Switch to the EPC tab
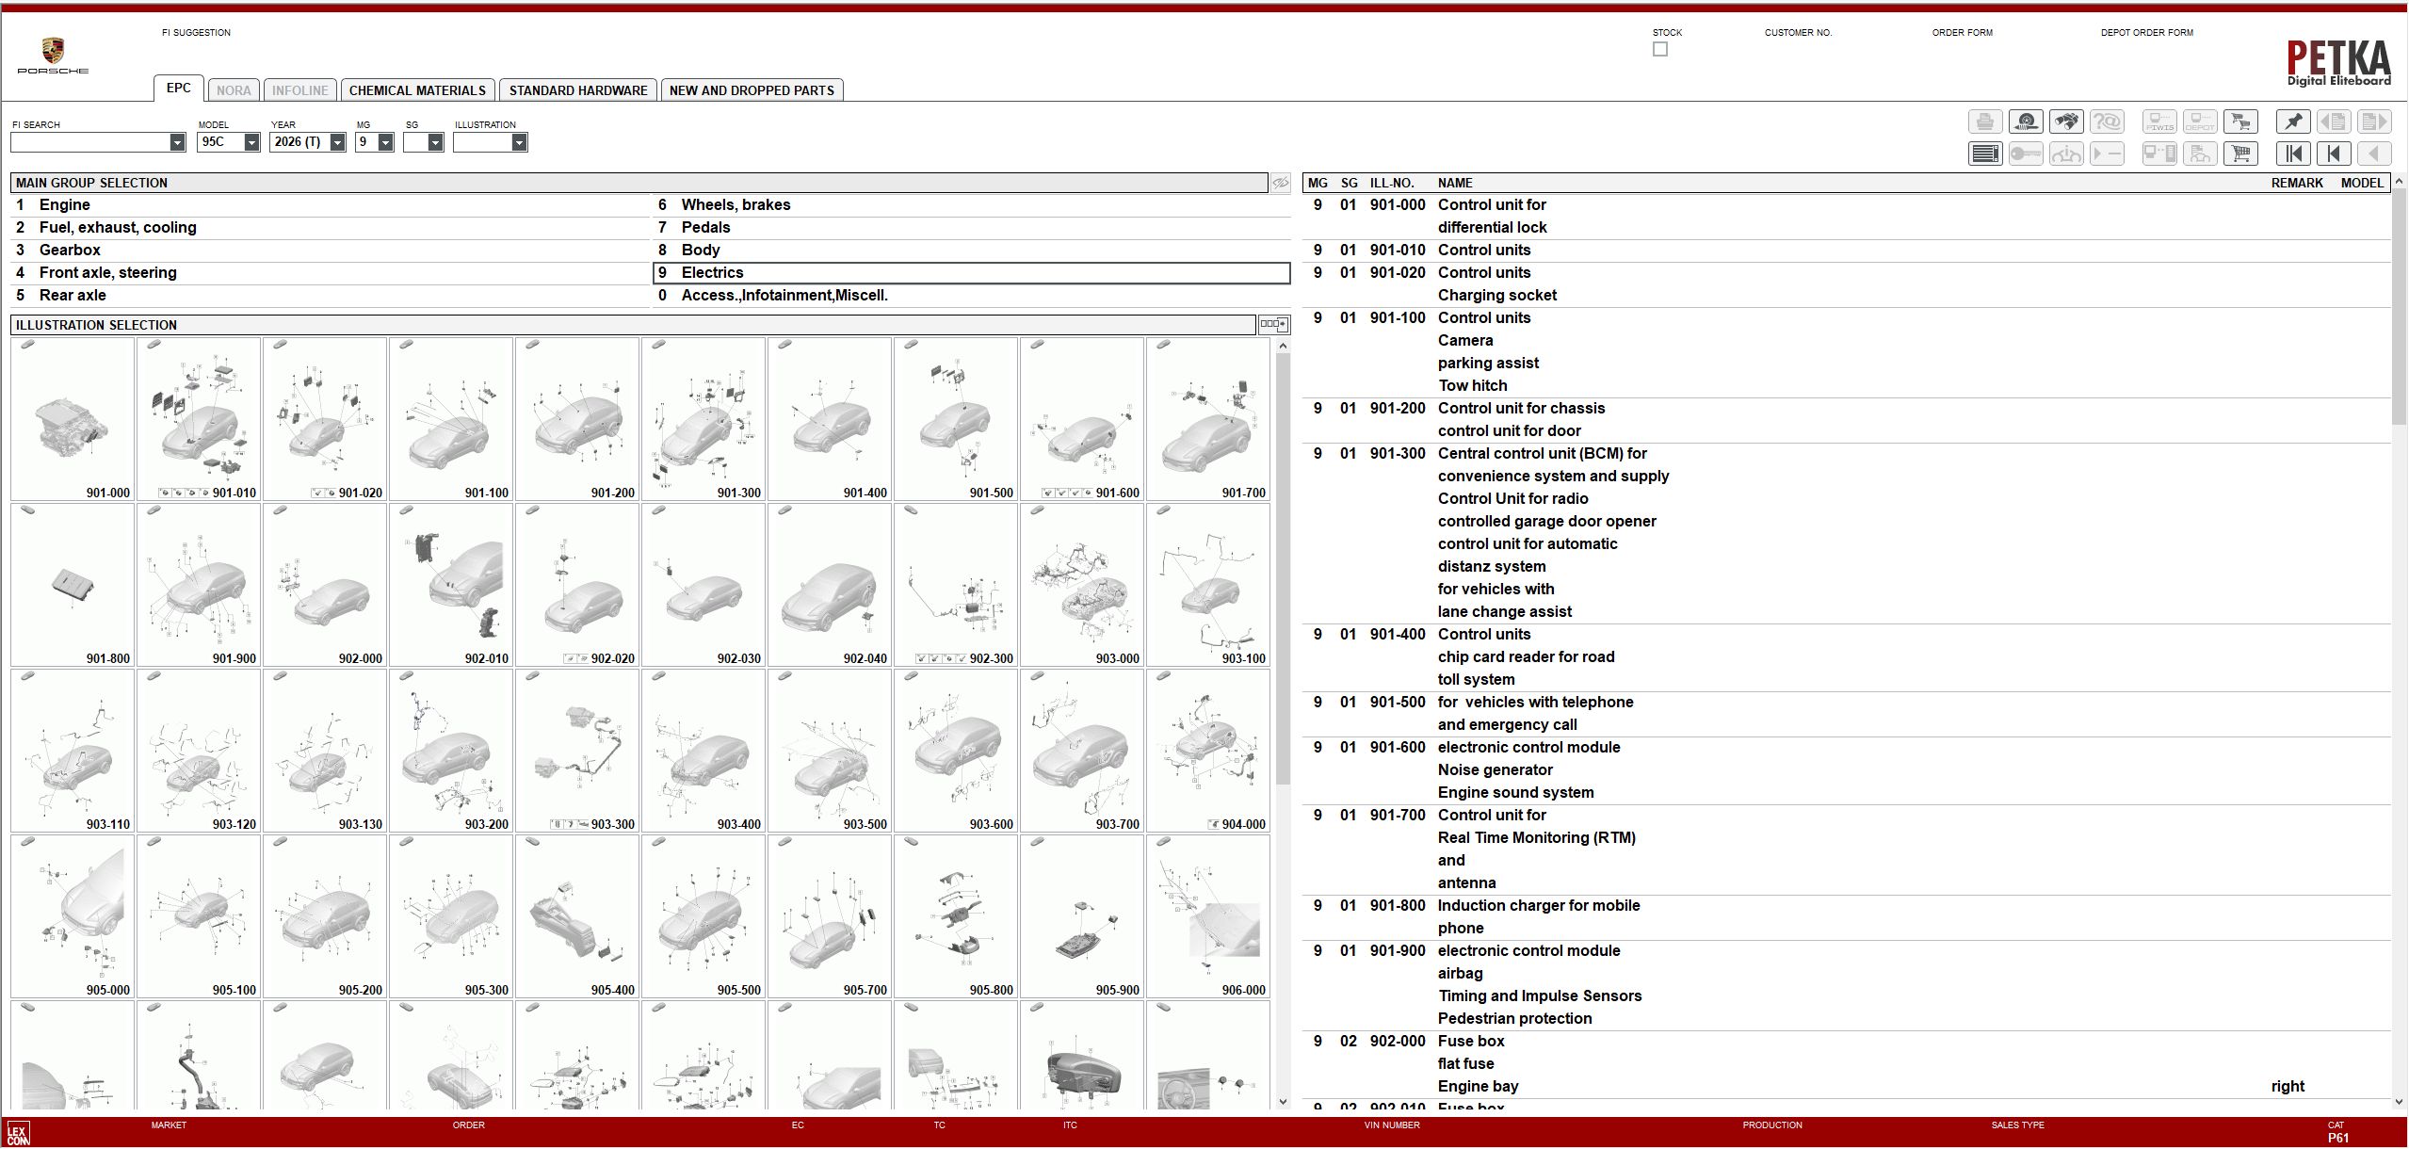Screen dimensions: 2409x1149 (x=178, y=89)
